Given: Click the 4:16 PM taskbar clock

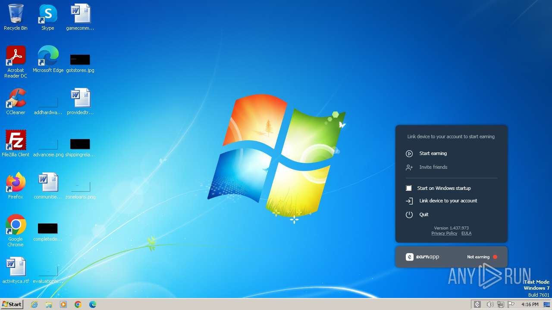Looking at the screenshot, I should (530, 304).
